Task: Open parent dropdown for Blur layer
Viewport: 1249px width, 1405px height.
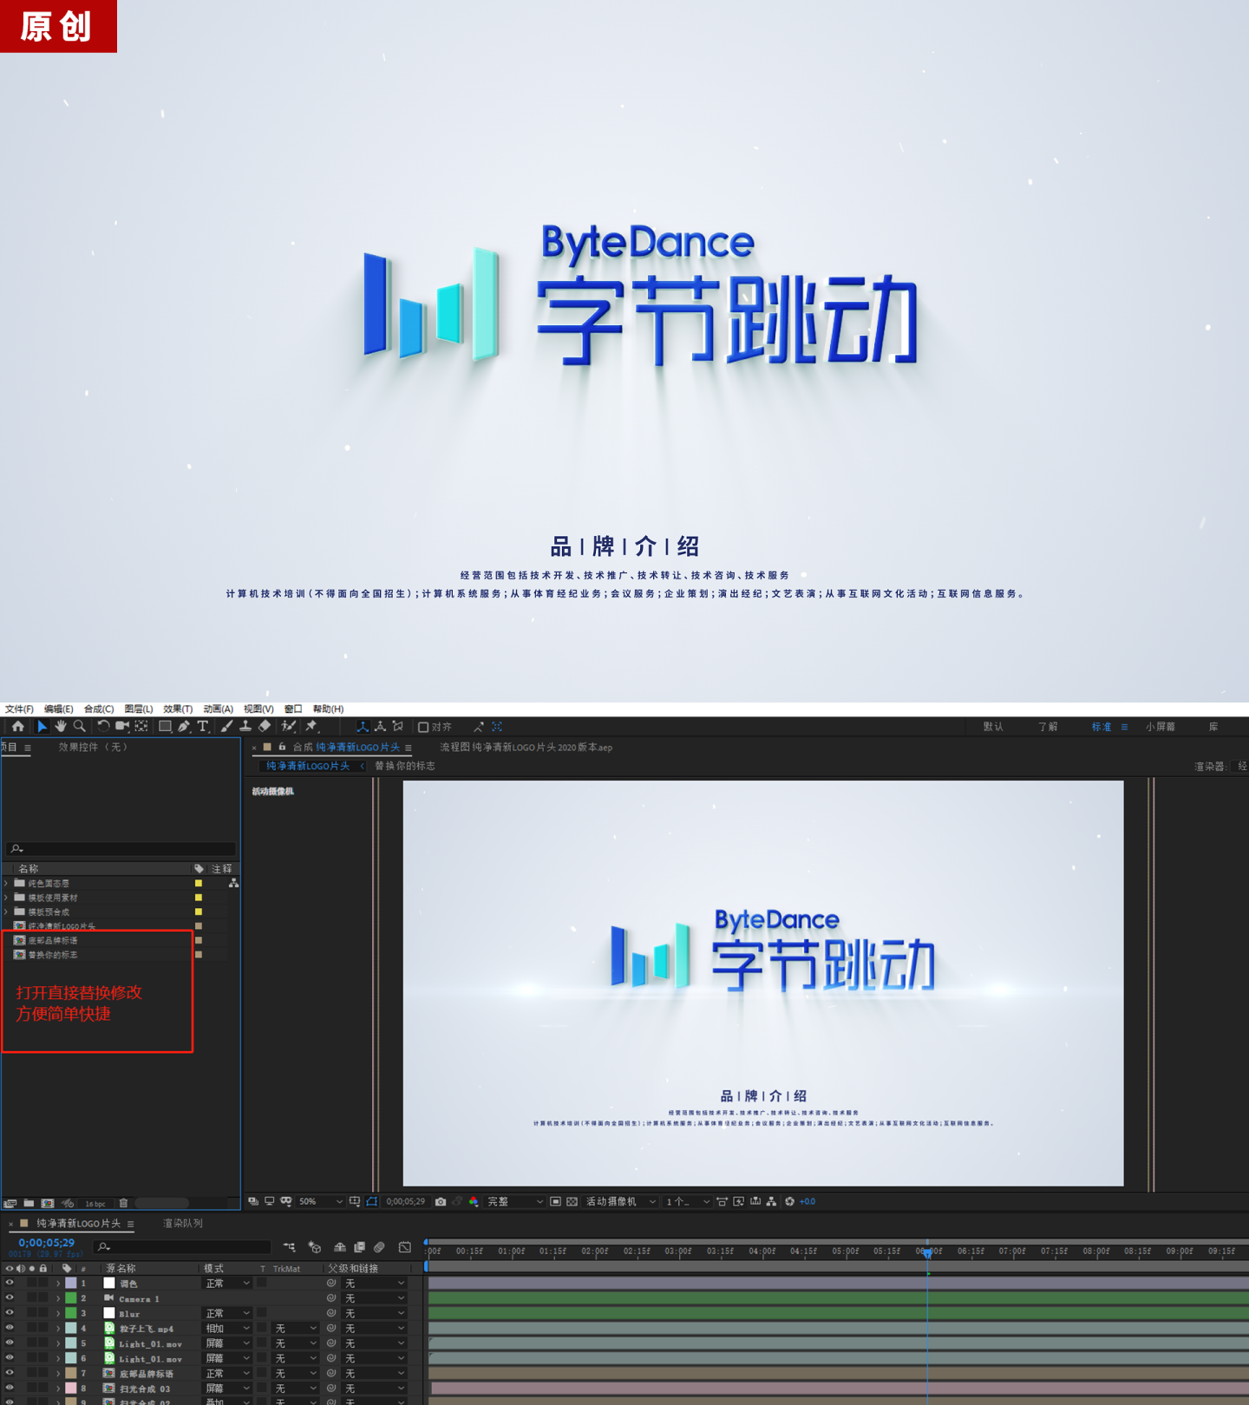Action: click(x=375, y=1313)
